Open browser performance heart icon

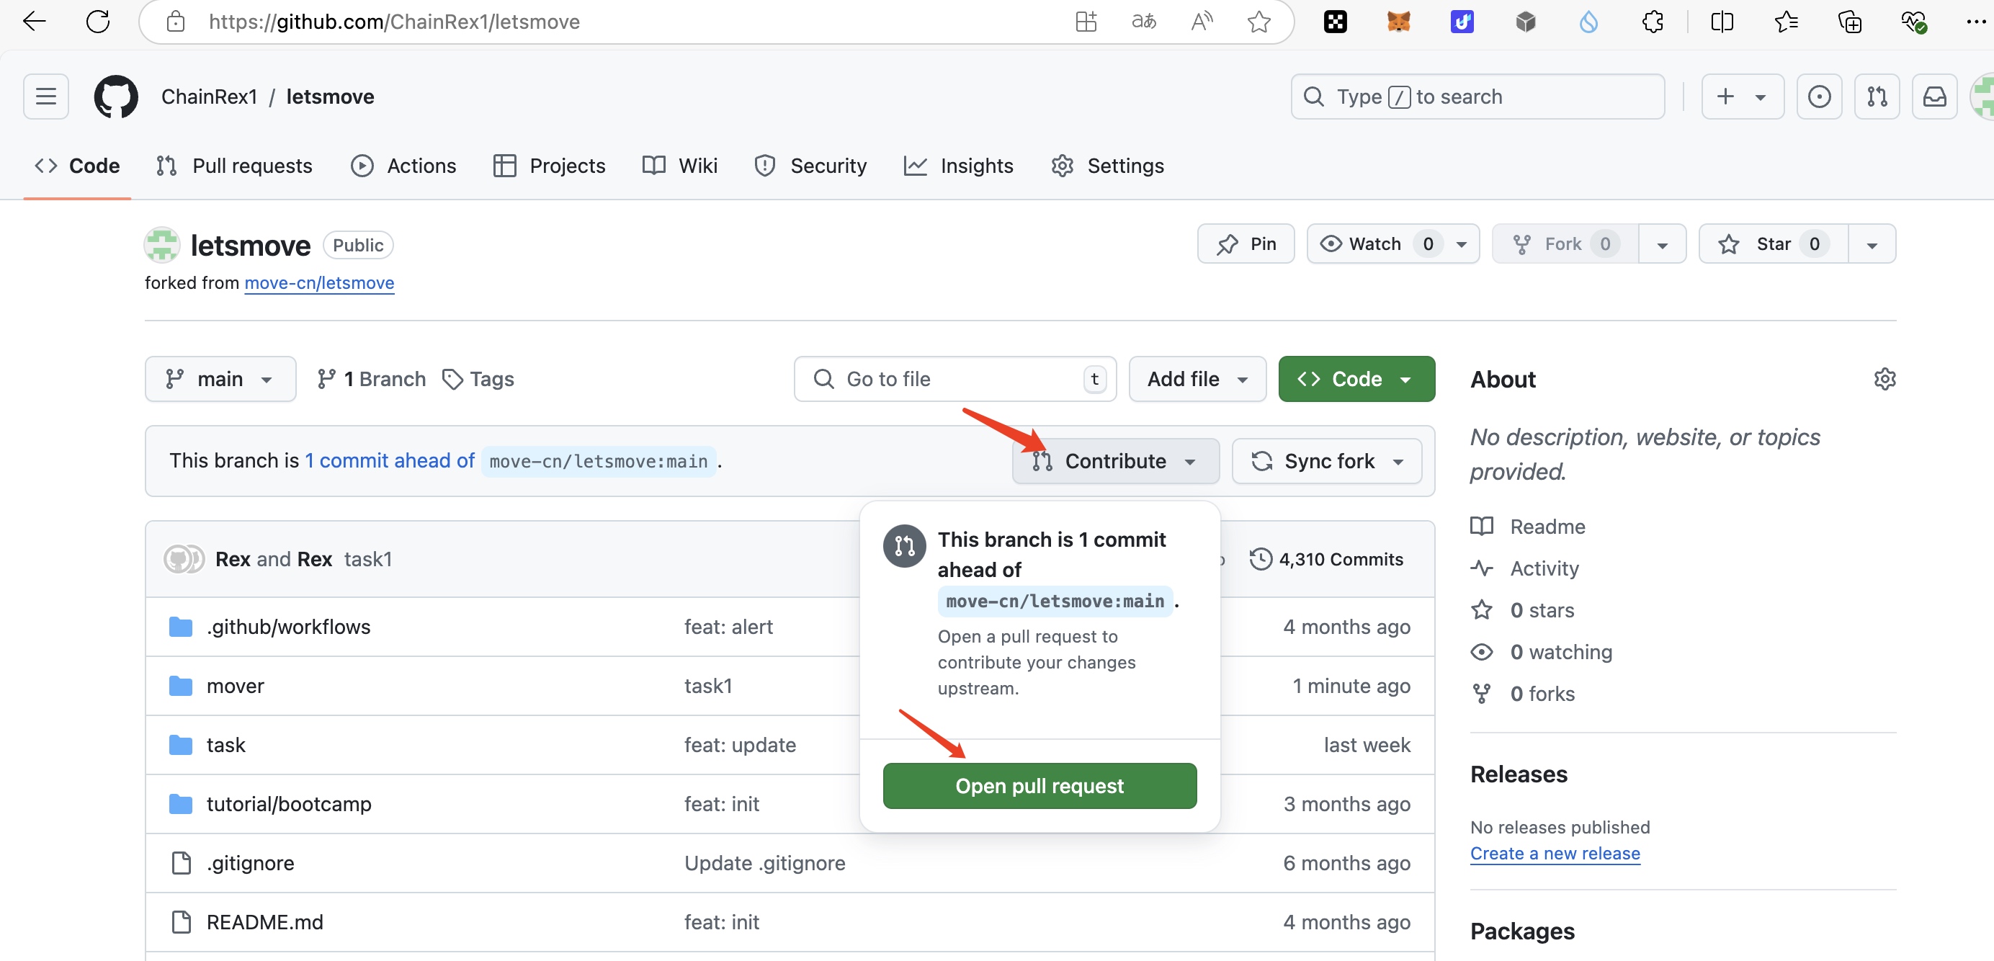click(x=1913, y=22)
